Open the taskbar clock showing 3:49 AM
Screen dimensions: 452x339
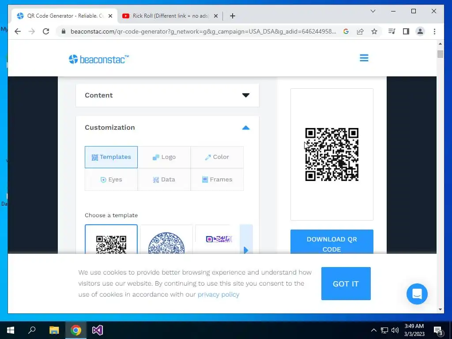[x=414, y=330]
